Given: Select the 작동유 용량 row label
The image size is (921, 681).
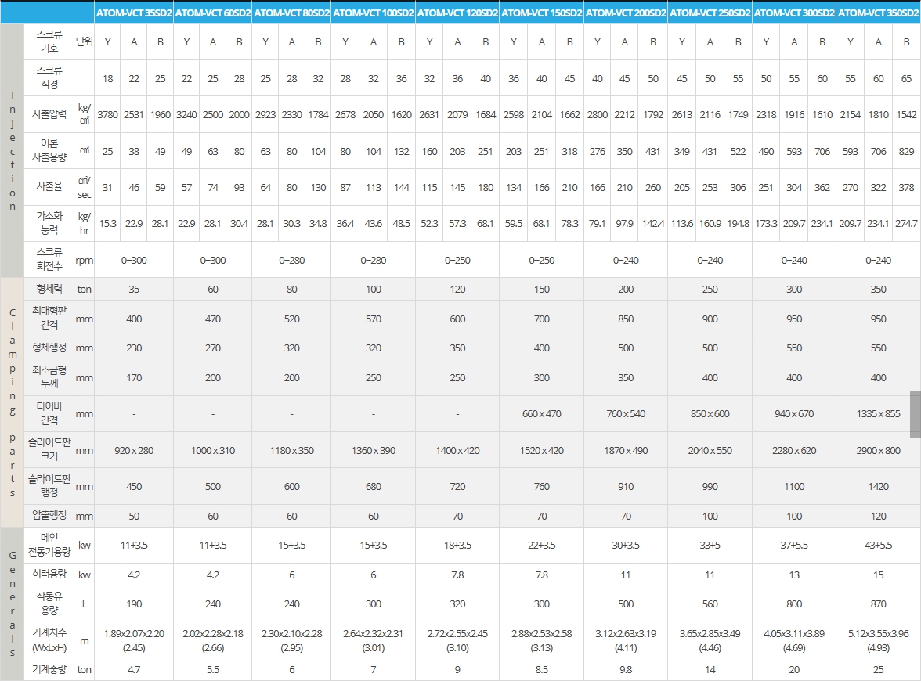Looking at the screenshot, I should point(49,604).
